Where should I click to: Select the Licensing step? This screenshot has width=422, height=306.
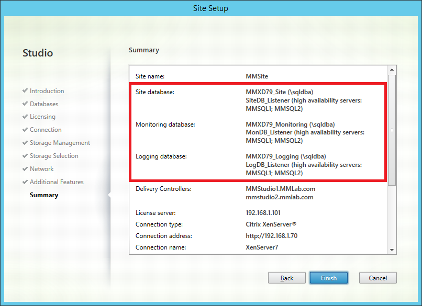tap(42, 117)
